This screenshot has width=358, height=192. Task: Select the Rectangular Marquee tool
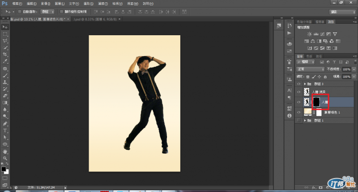point(5,34)
